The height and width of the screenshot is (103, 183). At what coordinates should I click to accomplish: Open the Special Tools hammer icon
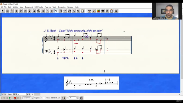(89, 11)
